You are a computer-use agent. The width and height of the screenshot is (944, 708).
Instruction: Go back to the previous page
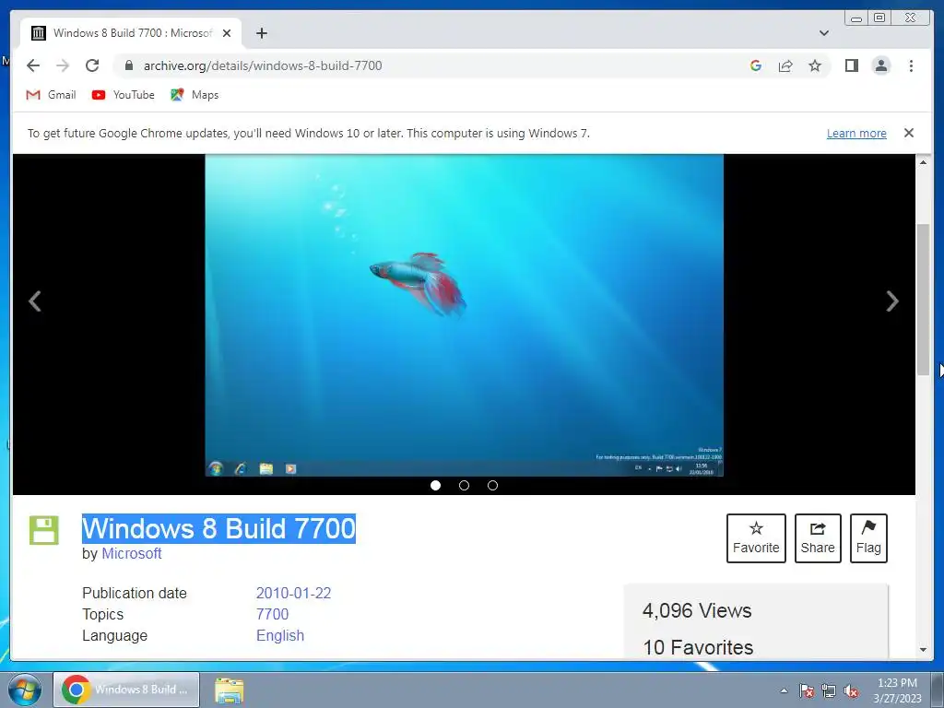[x=33, y=65]
